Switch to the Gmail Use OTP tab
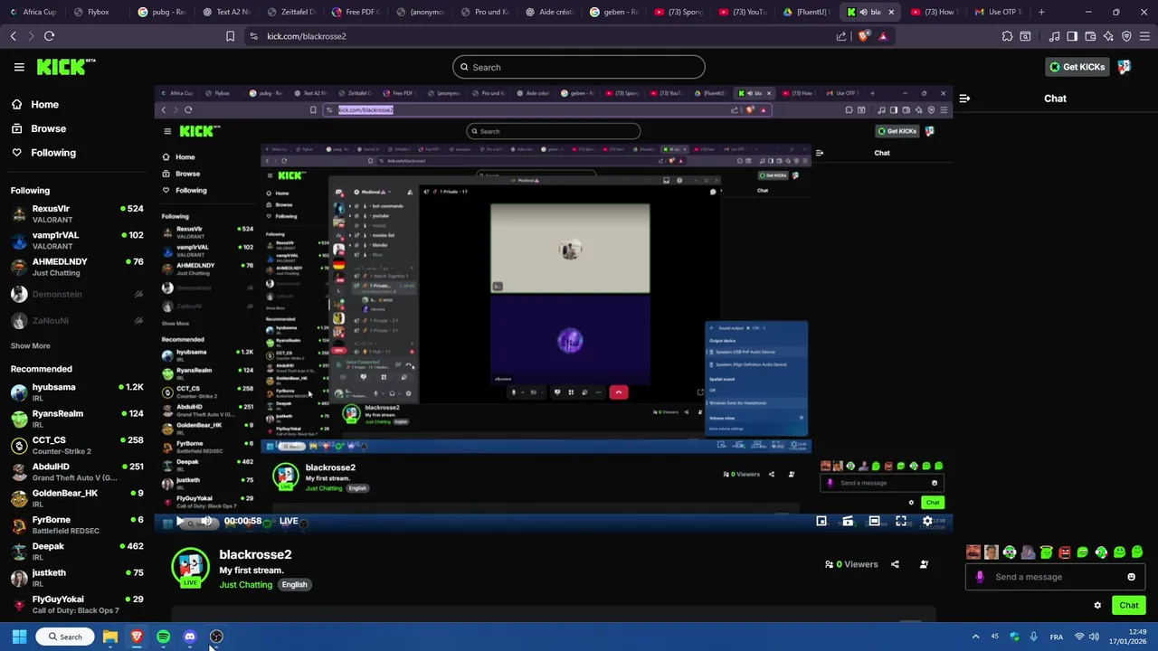 coord(998,12)
